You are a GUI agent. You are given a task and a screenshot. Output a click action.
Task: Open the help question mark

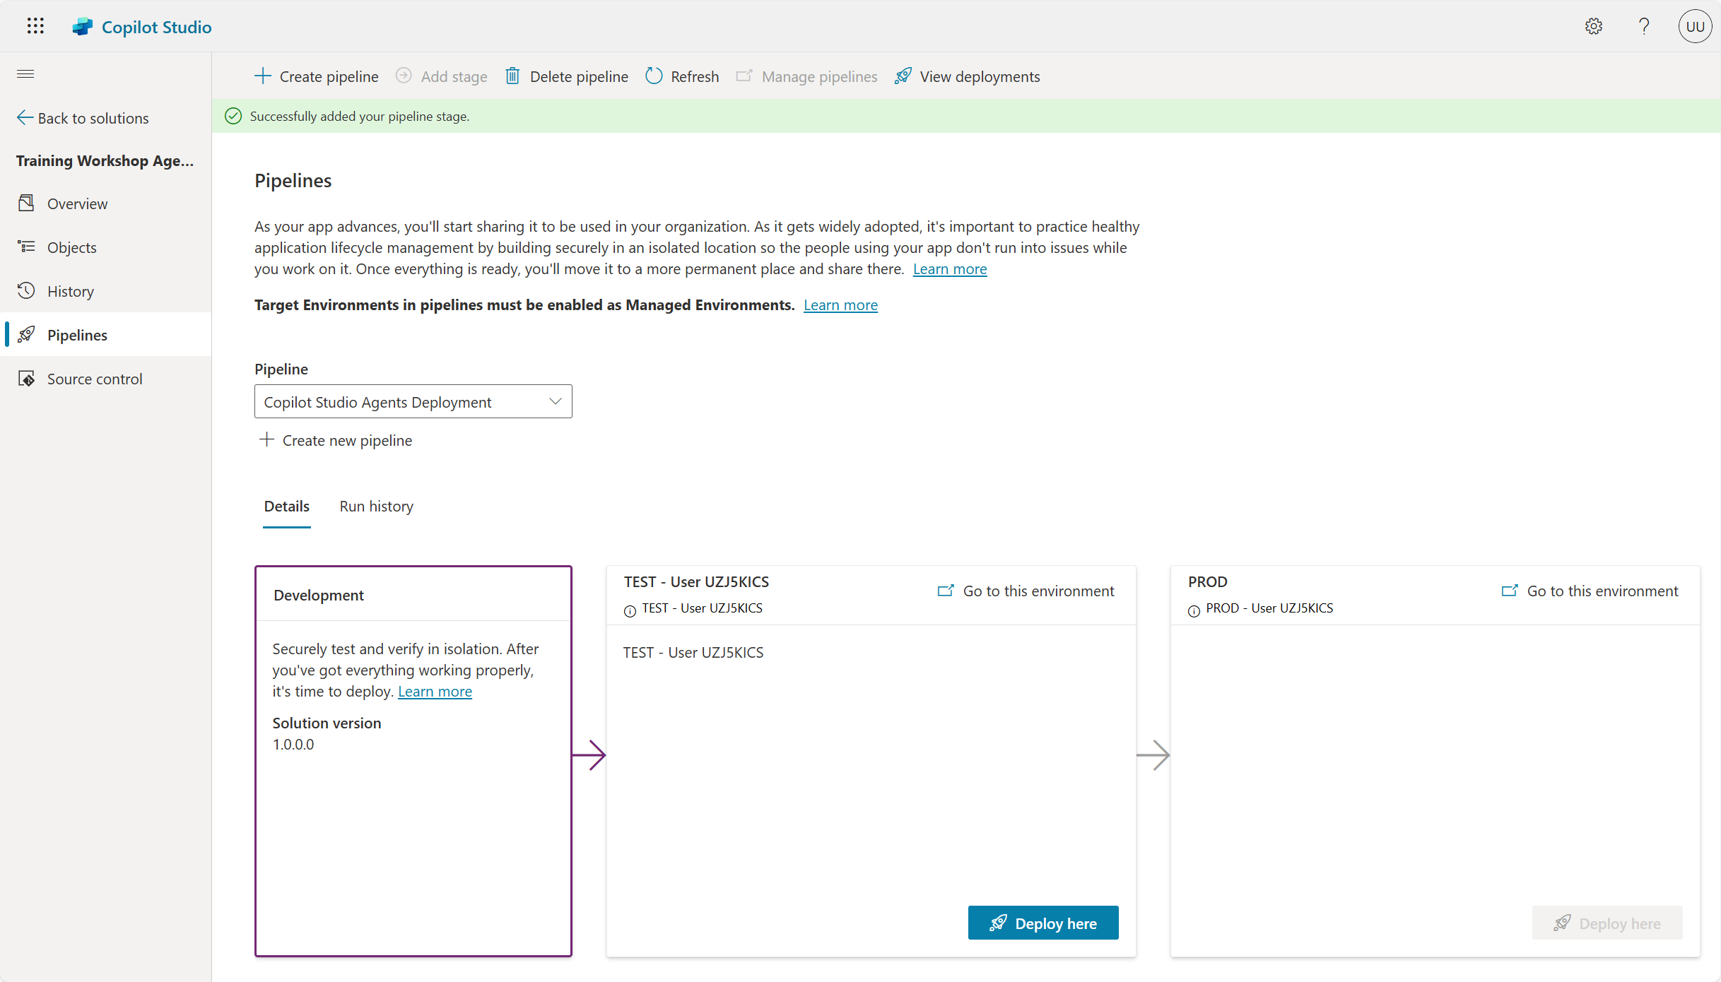[1645, 26]
